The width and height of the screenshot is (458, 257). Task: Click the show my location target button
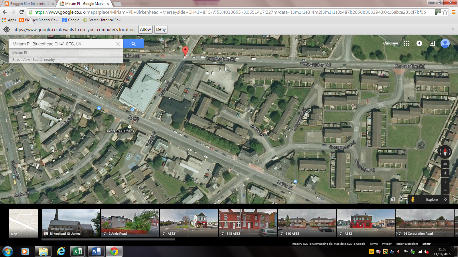click(x=445, y=173)
